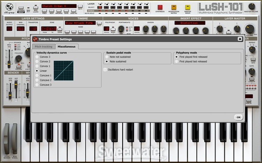
Task: Click the Master Volume knob
Action: tap(252, 6)
